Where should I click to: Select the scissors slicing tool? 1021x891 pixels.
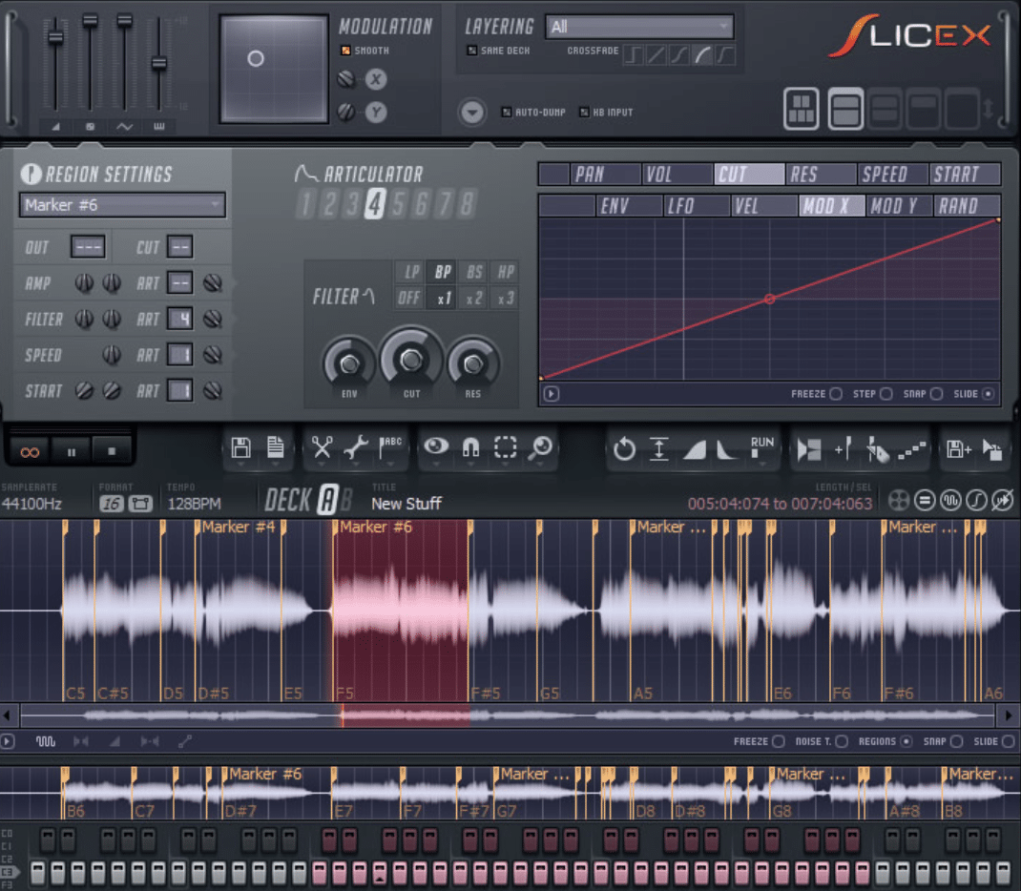coord(322,447)
